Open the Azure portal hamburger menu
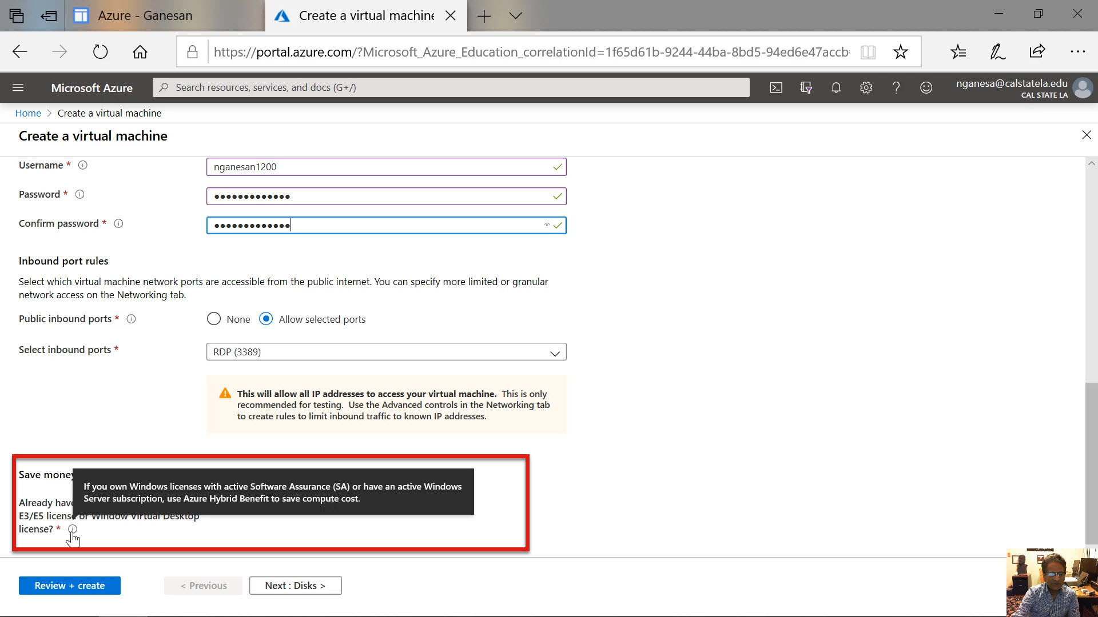The image size is (1098, 617). click(x=18, y=87)
